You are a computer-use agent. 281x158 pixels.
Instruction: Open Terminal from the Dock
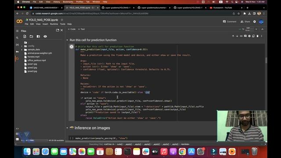tap(127, 152)
